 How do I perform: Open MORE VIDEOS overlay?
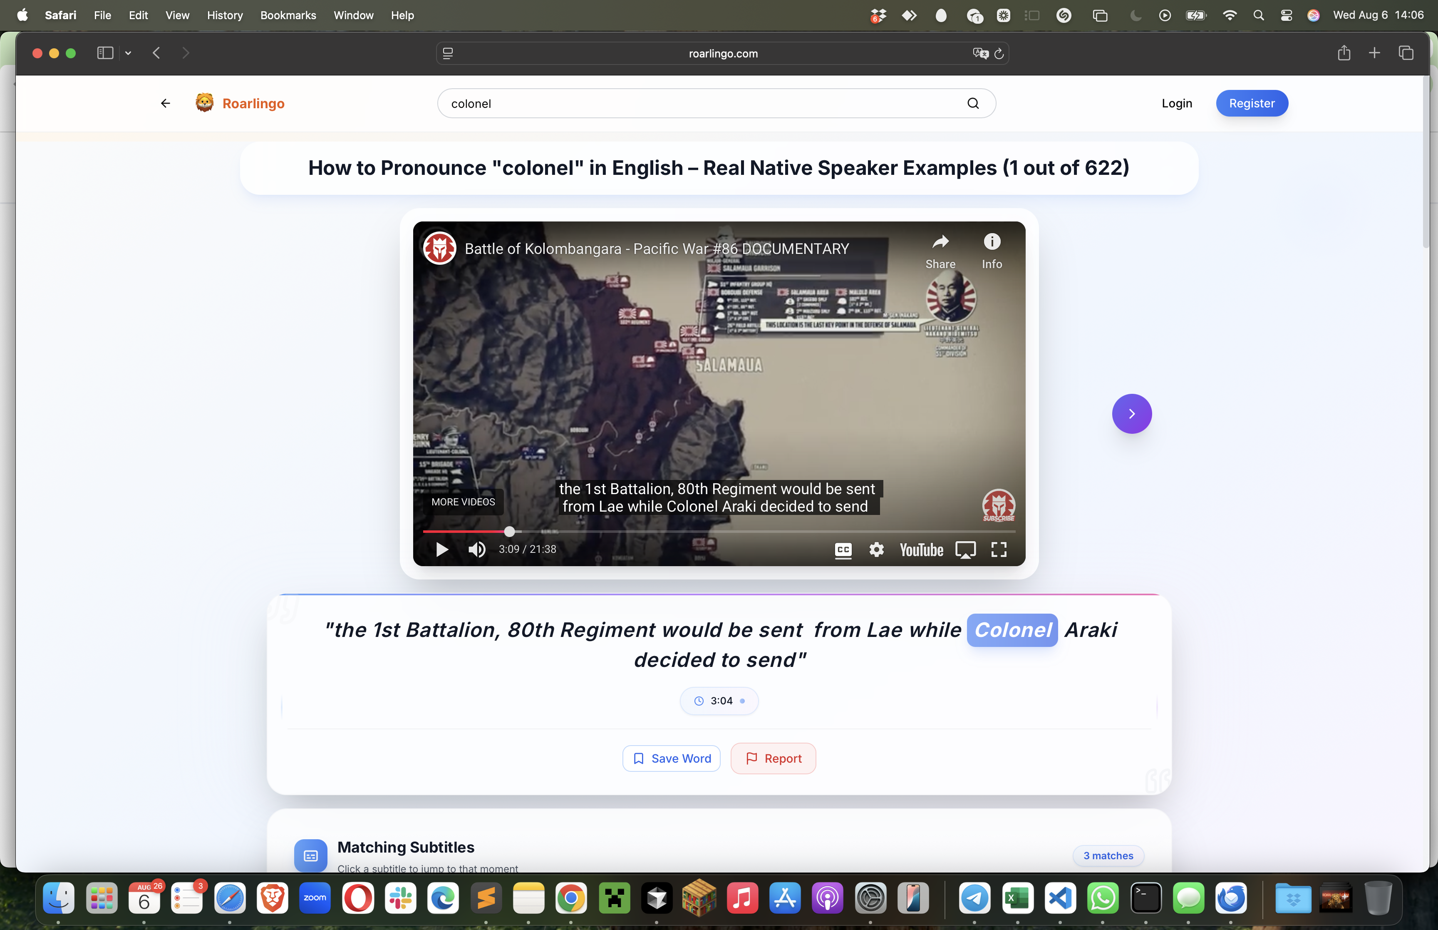[x=463, y=502]
